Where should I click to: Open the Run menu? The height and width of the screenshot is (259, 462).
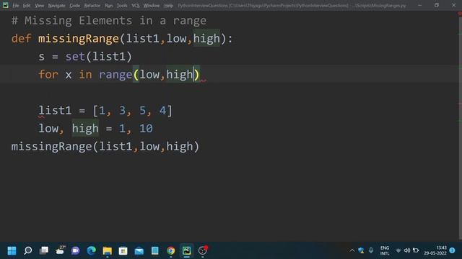(x=109, y=6)
